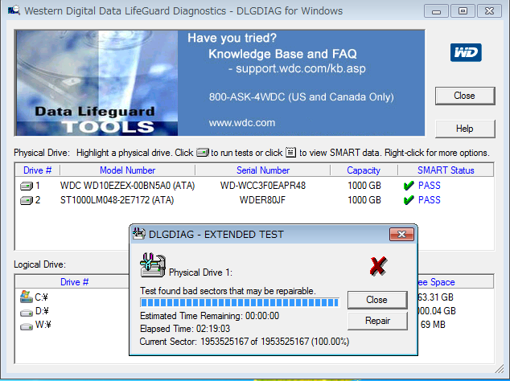
Task: Click the Extended Test dialog title bar icon
Action: coord(139,234)
